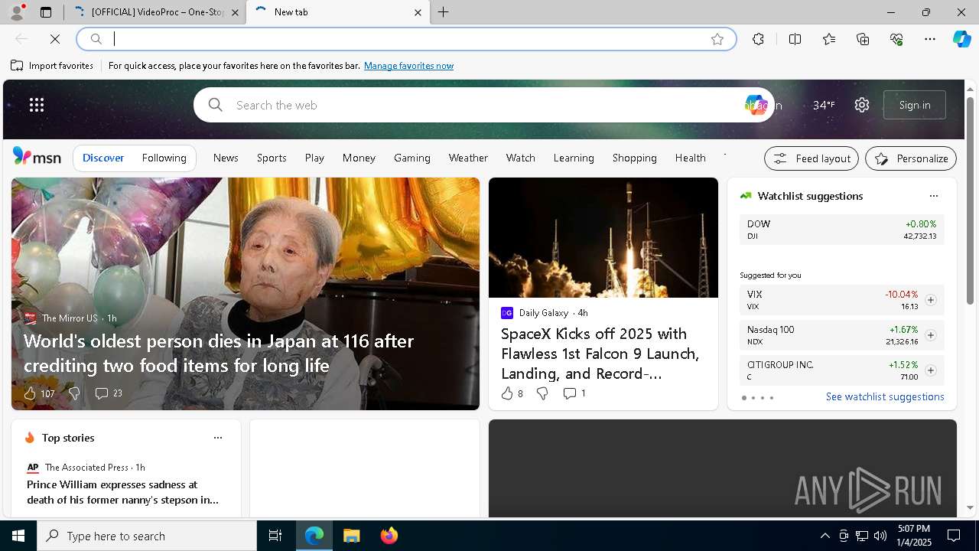
Task: Enable split screen view
Action: point(795,39)
